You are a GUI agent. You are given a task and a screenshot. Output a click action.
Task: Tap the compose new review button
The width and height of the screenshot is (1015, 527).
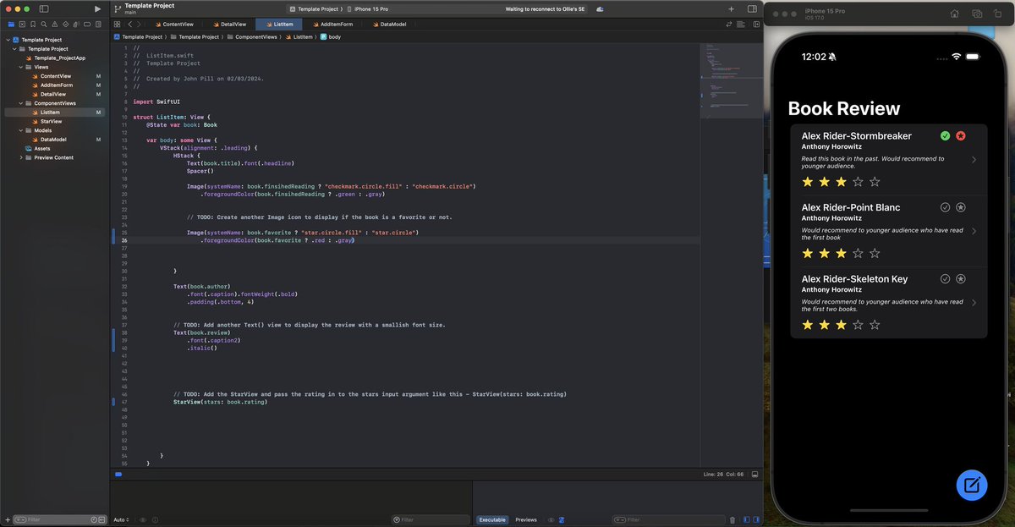pos(972,485)
